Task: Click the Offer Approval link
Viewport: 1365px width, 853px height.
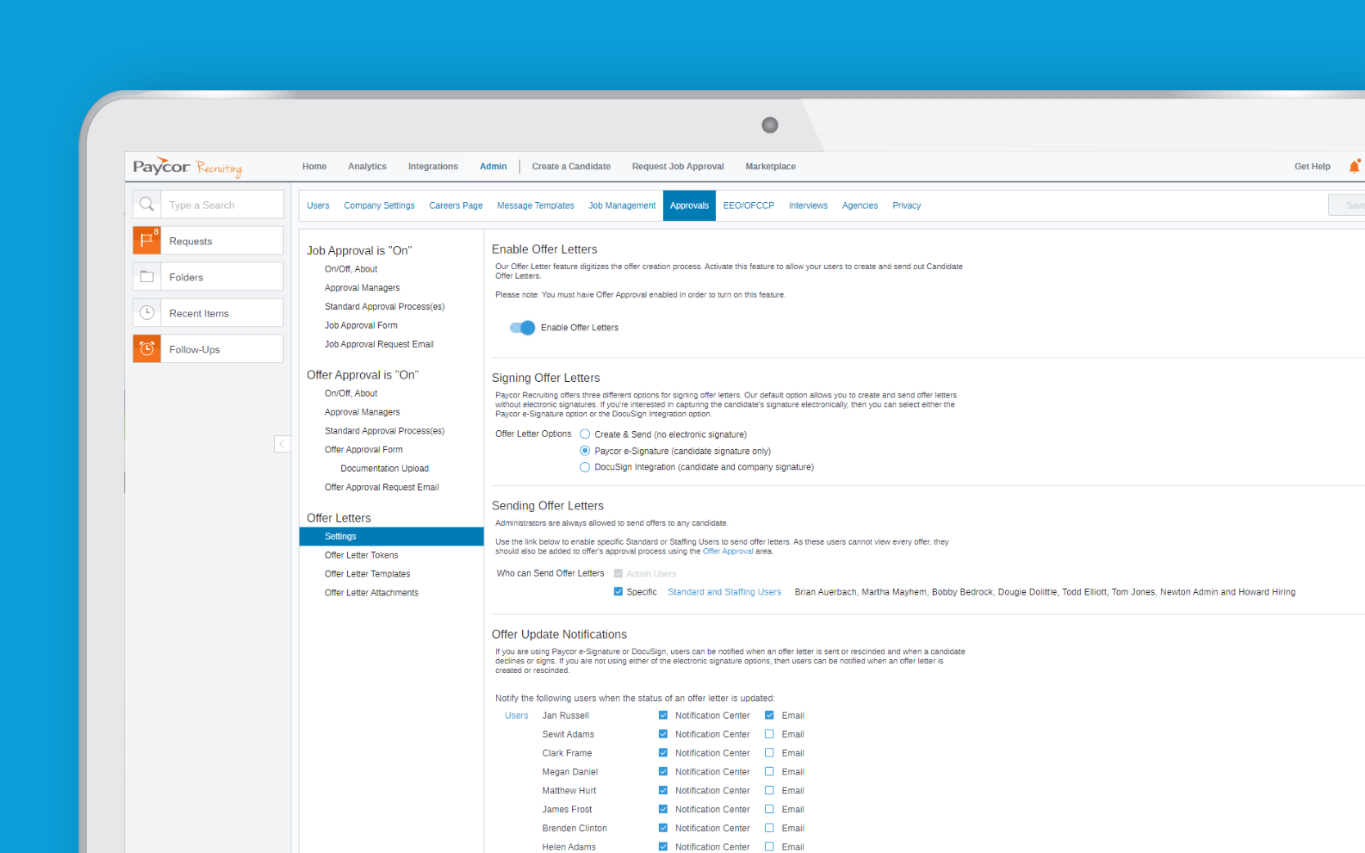Action: tap(728, 551)
